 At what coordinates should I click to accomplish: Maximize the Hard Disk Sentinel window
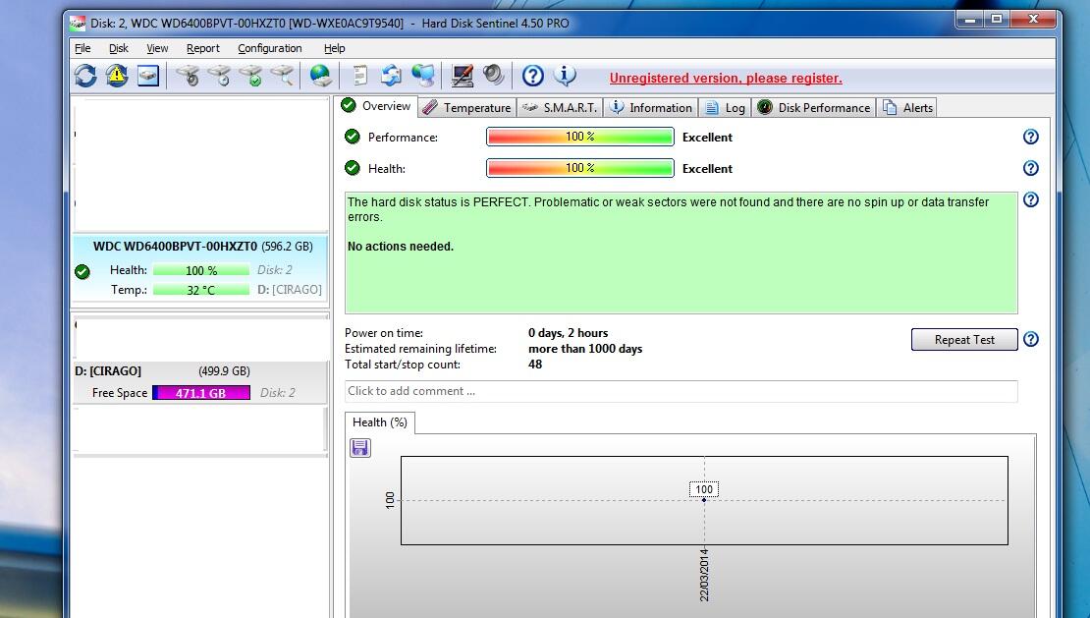(996, 20)
